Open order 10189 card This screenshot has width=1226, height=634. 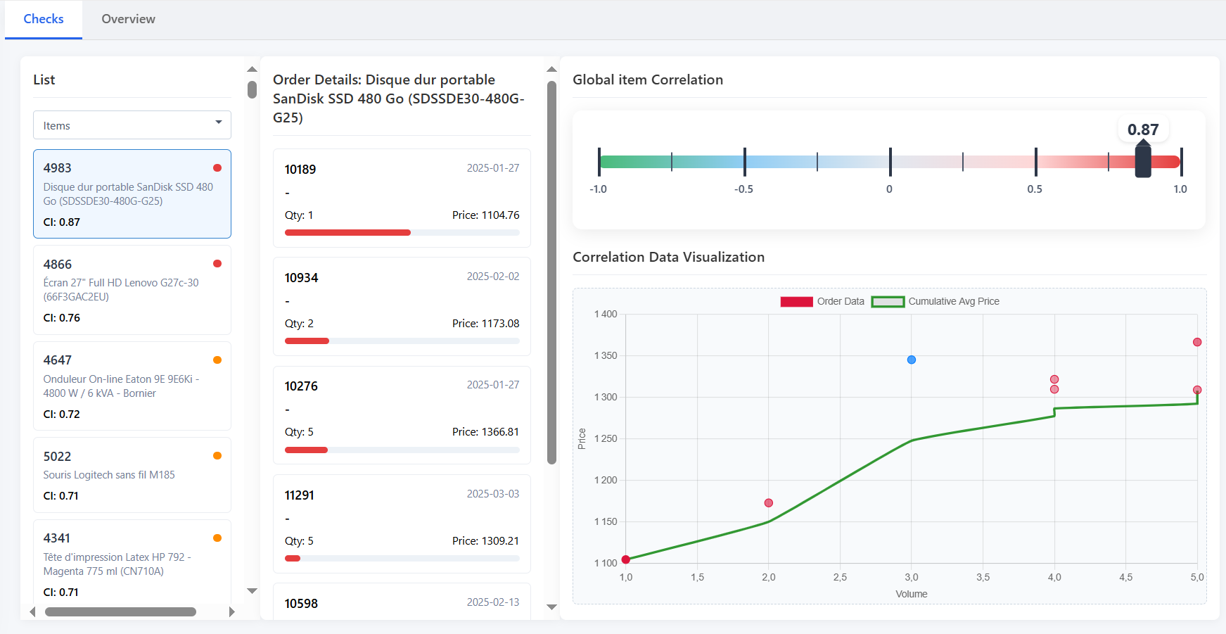(402, 198)
